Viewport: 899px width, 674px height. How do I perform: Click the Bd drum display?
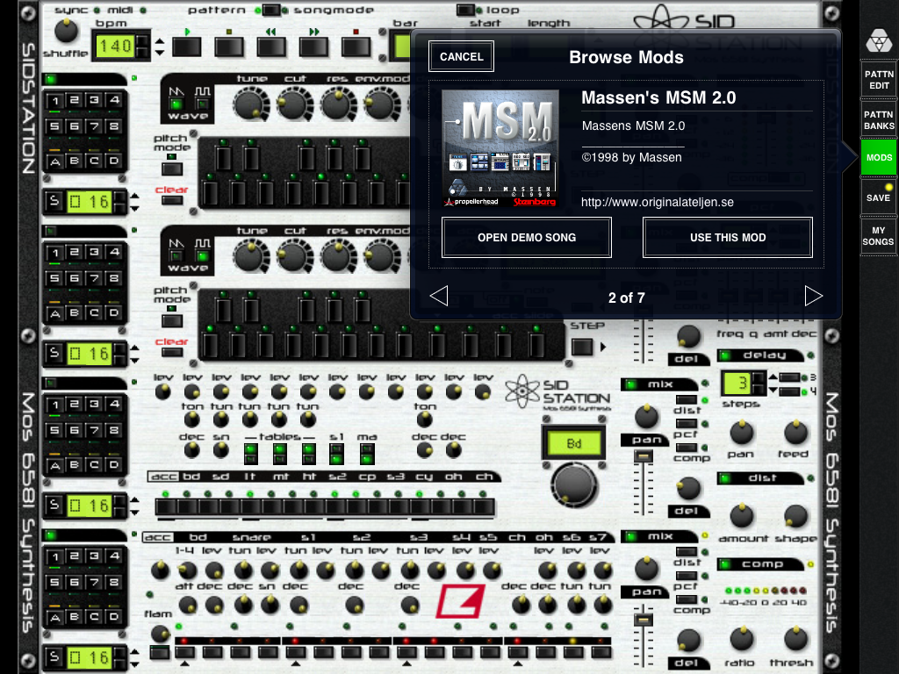(574, 443)
